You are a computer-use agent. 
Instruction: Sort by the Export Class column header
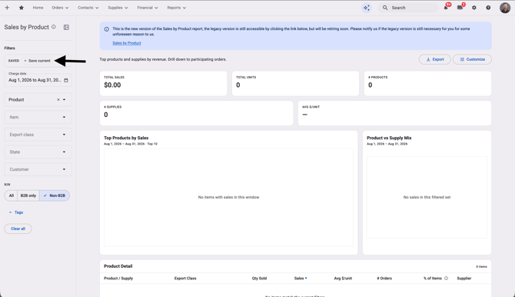pyautogui.click(x=185, y=279)
